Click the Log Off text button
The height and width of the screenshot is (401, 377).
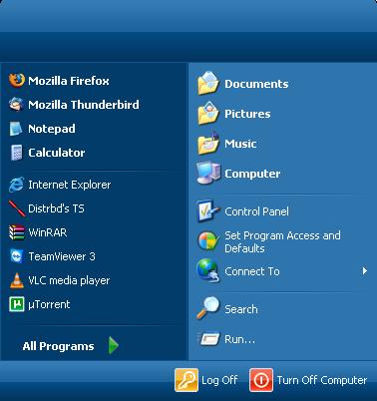click(219, 380)
